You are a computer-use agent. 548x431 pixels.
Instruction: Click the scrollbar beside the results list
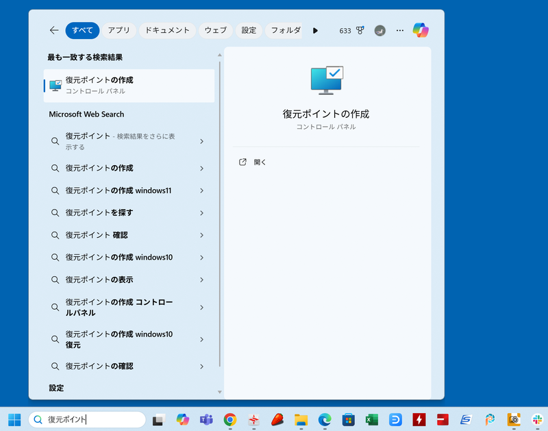[x=219, y=206]
